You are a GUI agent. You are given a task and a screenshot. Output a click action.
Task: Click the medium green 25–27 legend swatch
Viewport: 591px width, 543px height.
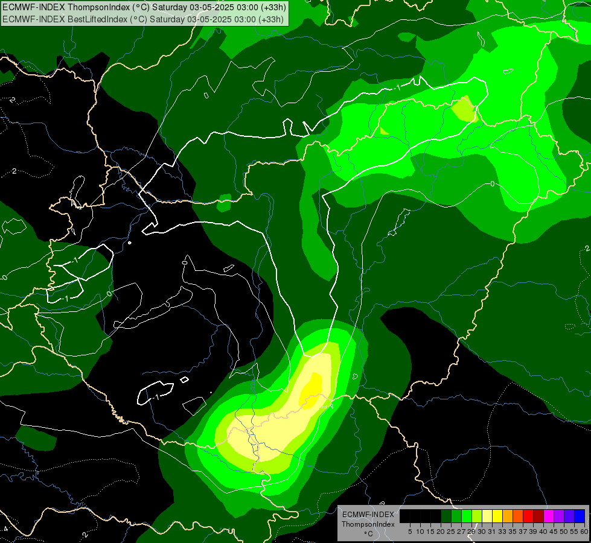pyautogui.click(x=456, y=516)
